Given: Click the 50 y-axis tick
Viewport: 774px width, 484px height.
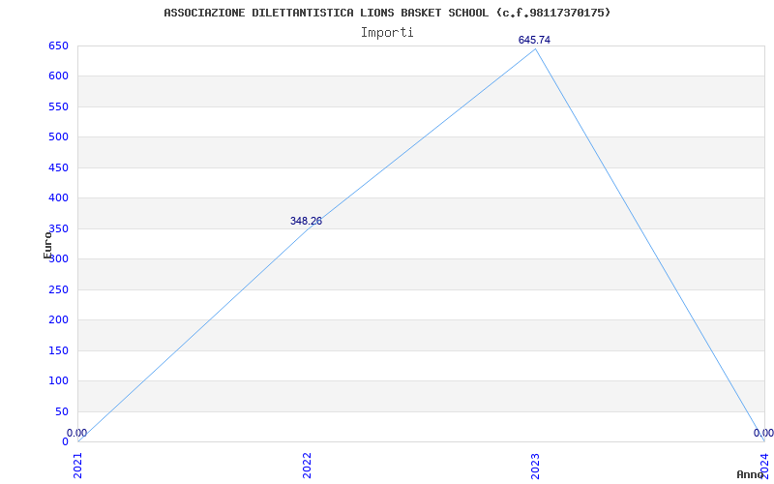Looking at the screenshot, I should coord(62,411).
